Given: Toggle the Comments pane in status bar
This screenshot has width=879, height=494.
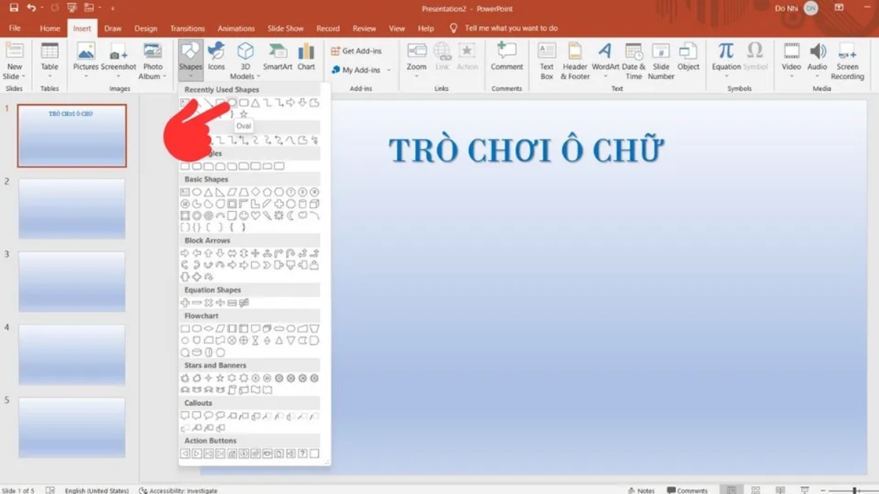Looking at the screenshot, I should 687,490.
